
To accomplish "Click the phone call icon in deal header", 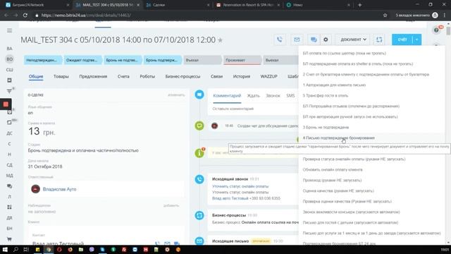I will point(280,40).
